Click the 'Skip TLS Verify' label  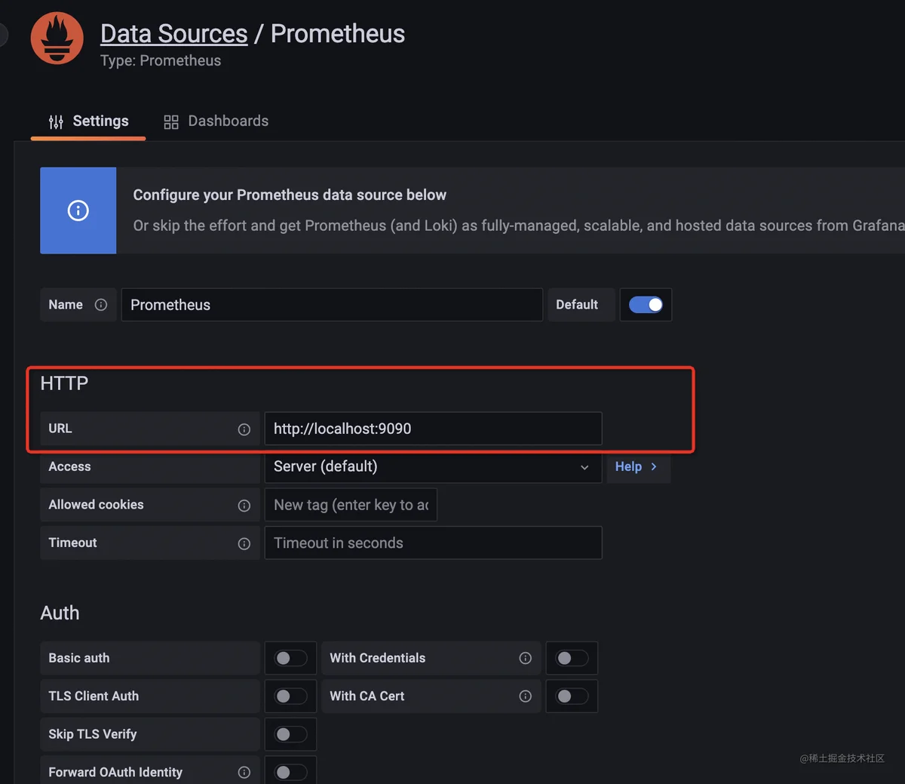click(x=93, y=734)
